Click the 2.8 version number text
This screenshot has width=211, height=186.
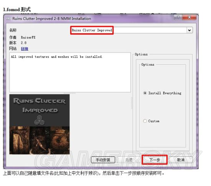click(23, 43)
